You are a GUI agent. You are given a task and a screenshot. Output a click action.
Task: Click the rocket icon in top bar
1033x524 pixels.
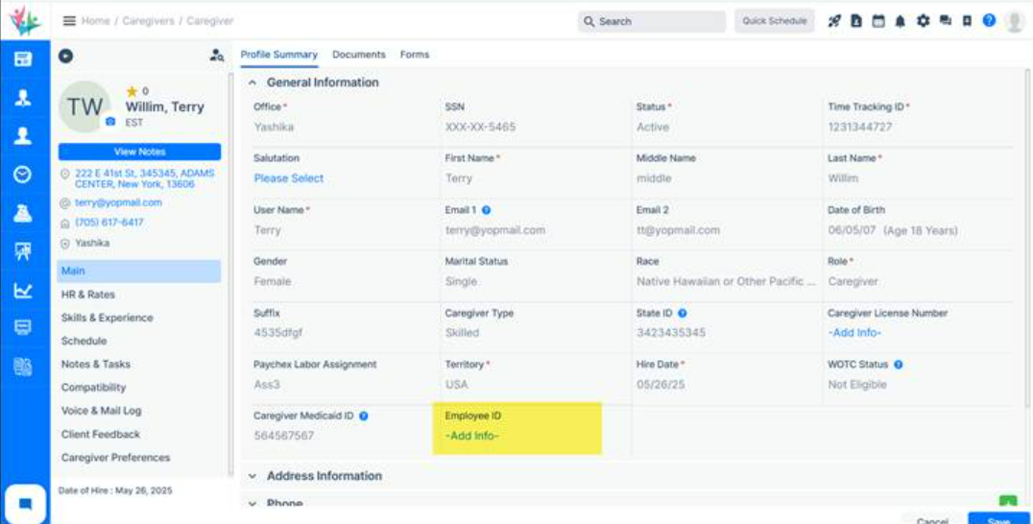[834, 21]
